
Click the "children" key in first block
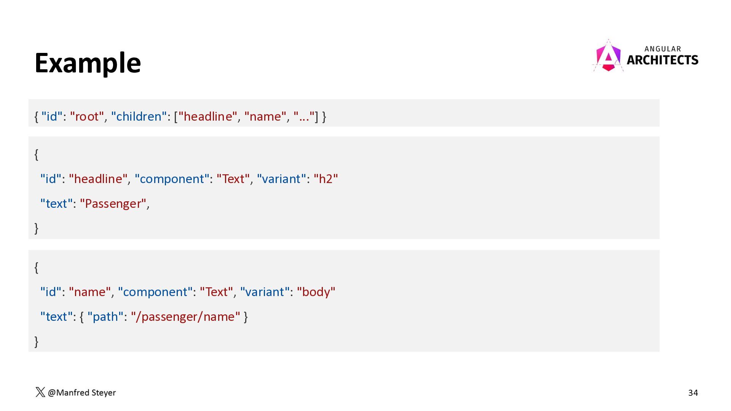click(x=139, y=116)
